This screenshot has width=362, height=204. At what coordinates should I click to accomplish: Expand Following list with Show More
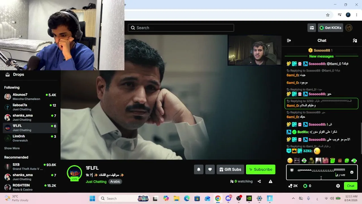point(12,148)
